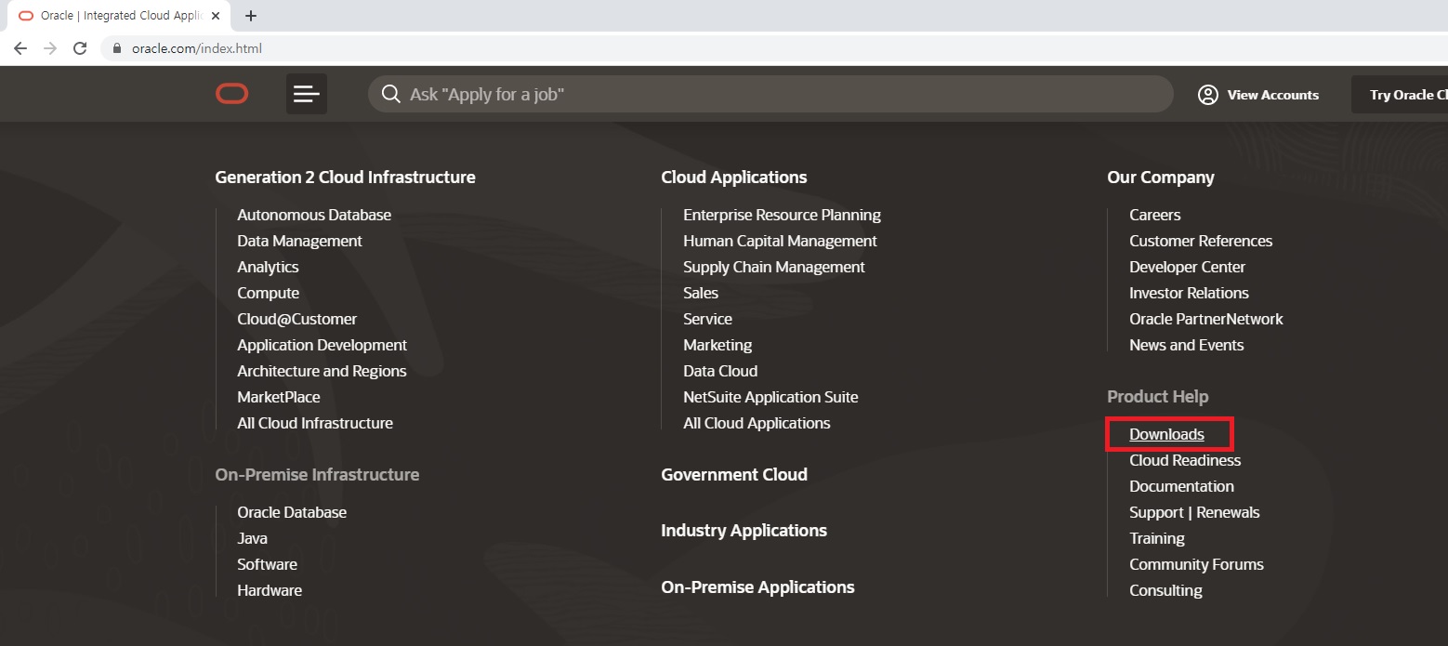Image resolution: width=1448 pixels, height=646 pixels.
Task: Click On-Premise Infrastructure heading
Action: [317, 474]
